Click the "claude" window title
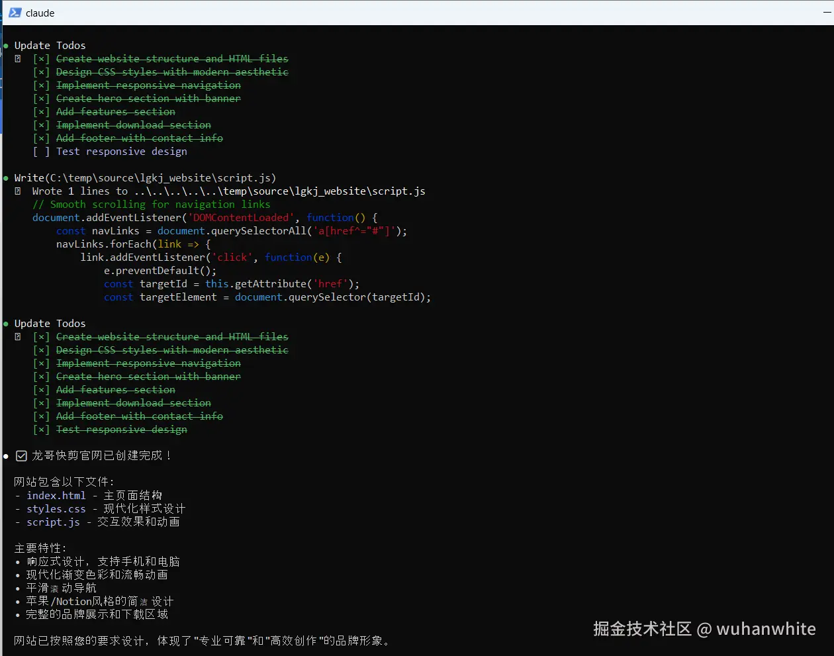This screenshot has height=656, width=834. pos(40,13)
